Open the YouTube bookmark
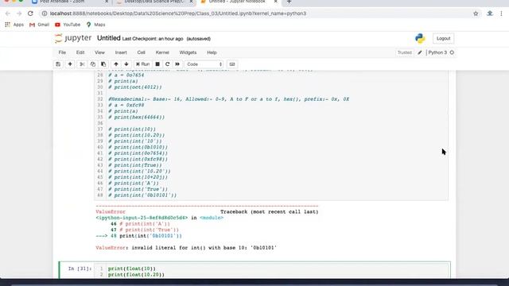Screen dimensions: 509x286 pos(68,25)
